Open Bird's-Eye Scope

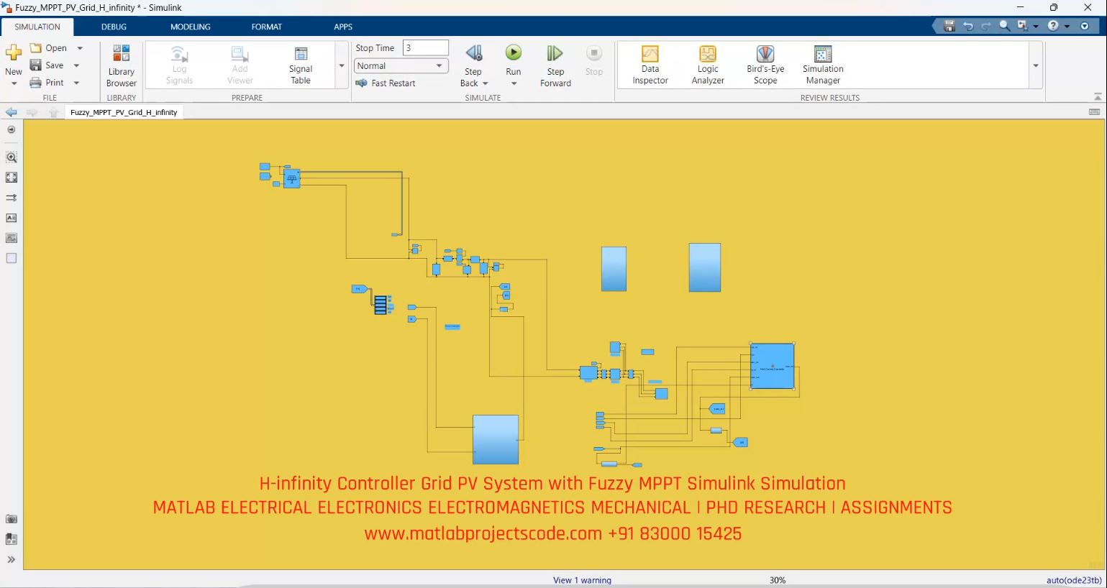pos(765,65)
